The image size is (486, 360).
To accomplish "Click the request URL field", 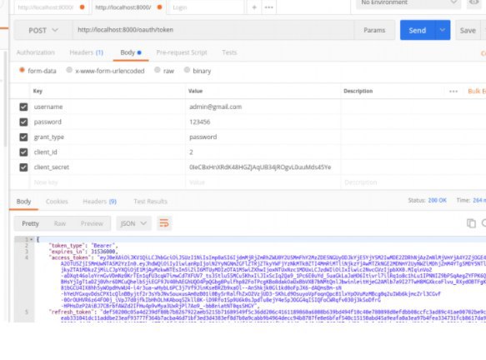I will (213, 30).
